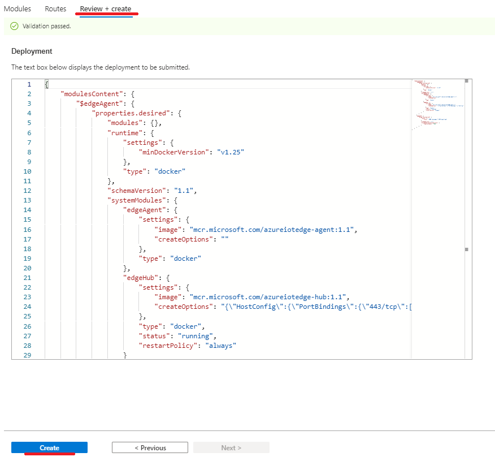The image size is (495, 461).
Task: Click line number 12 in the gutter
Action: (28, 191)
